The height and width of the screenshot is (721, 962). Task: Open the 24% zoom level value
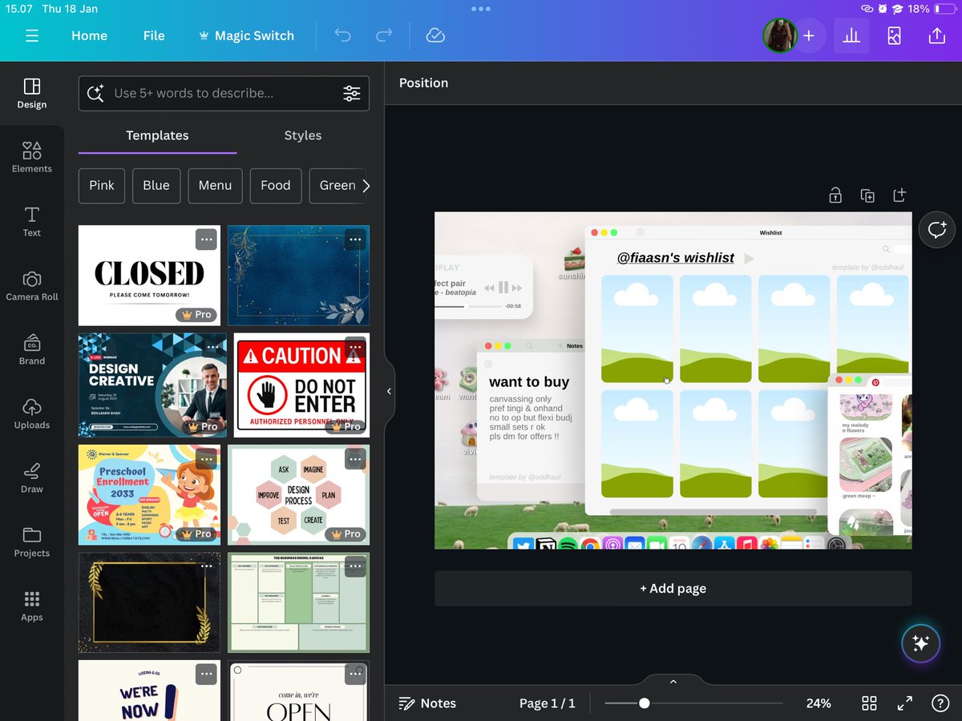[819, 703]
